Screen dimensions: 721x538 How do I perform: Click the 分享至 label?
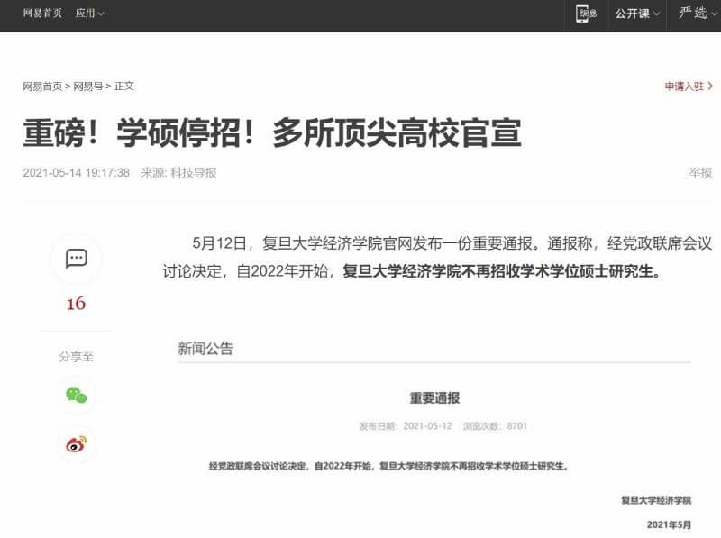pos(76,357)
